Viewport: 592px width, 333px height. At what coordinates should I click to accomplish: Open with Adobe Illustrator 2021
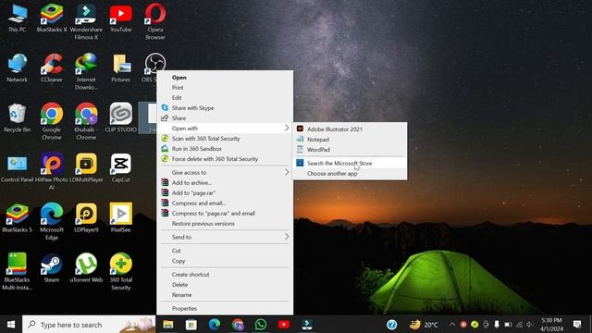pos(350,129)
